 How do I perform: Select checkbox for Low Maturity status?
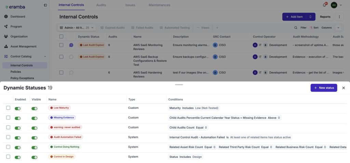[8, 108]
